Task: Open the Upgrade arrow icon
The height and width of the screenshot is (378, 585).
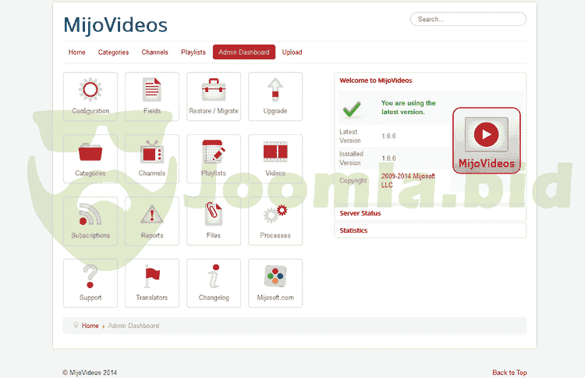Action: 275,91
